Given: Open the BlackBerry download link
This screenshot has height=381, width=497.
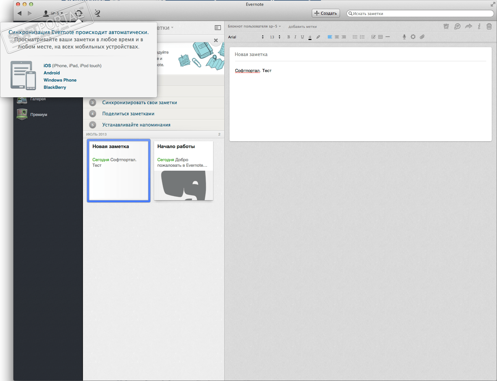Looking at the screenshot, I should point(55,87).
